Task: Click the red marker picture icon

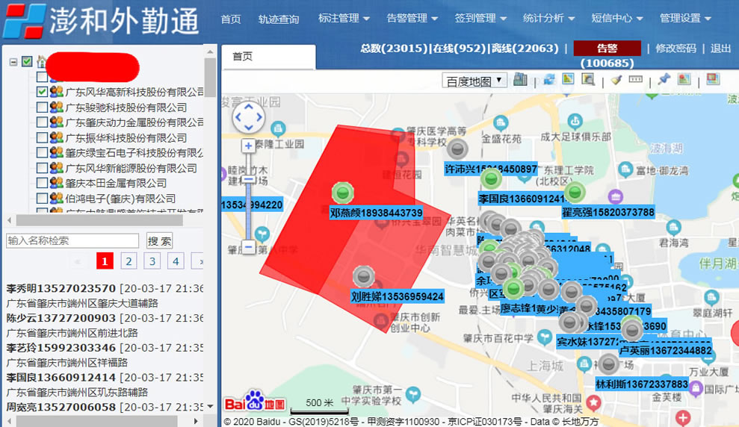Action: coord(684,79)
